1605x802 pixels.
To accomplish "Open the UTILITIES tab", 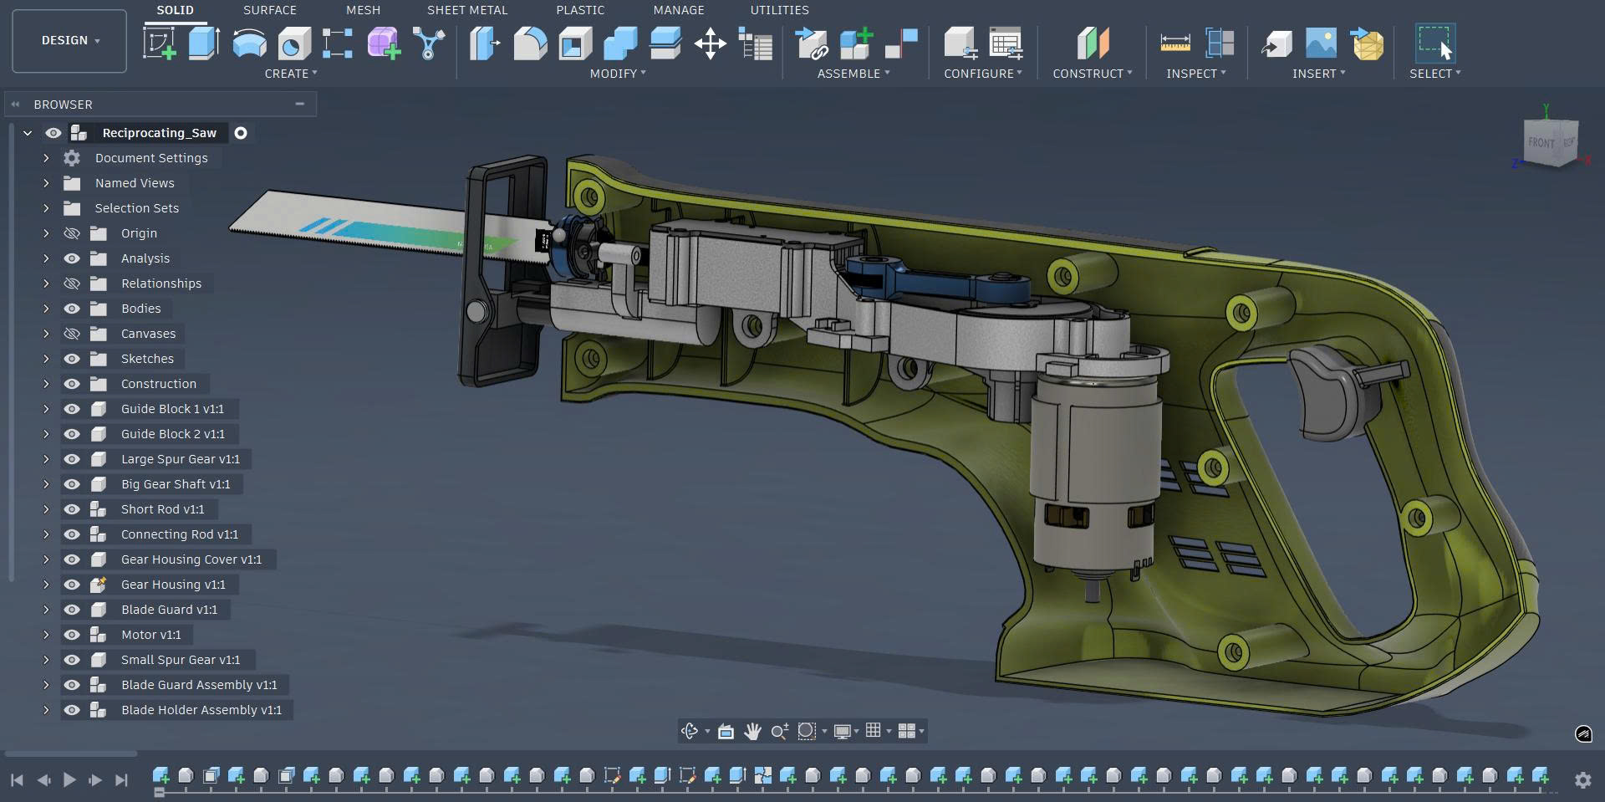I will point(779,10).
